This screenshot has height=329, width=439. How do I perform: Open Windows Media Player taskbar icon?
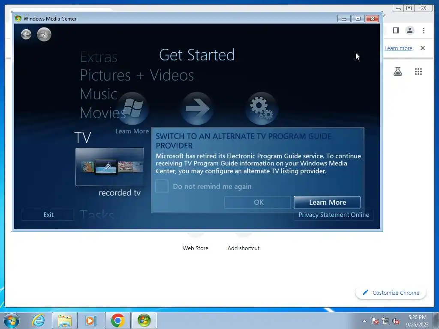(x=91, y=320)
